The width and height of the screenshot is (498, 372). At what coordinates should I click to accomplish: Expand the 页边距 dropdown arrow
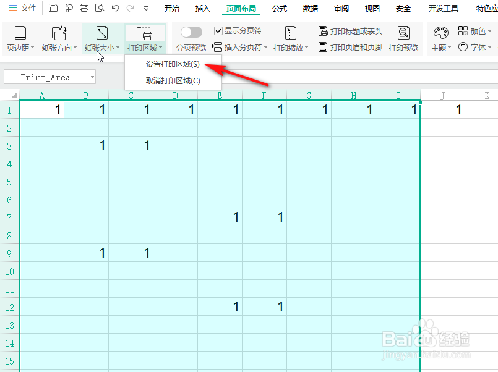tap(32, 48)
